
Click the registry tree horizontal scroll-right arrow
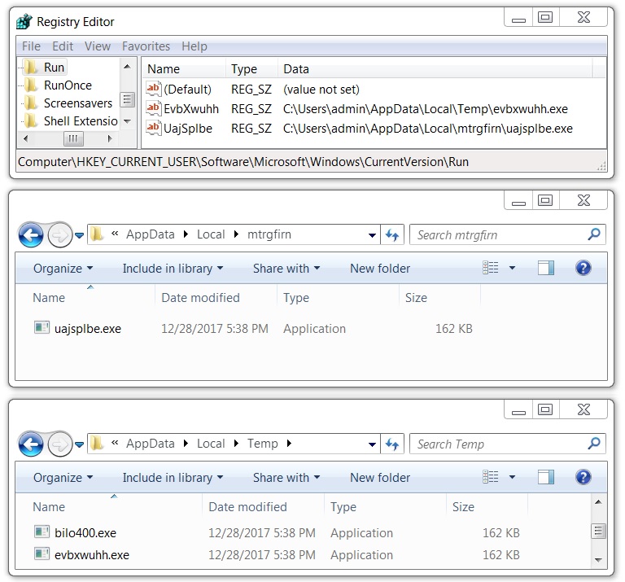coord(110,138)
